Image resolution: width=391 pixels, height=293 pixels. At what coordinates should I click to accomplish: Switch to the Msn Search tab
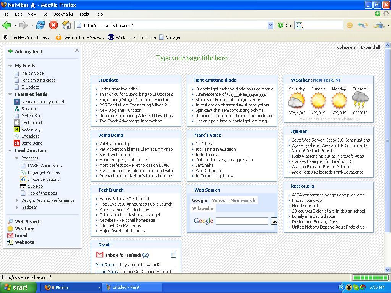[x=242, y=200]
